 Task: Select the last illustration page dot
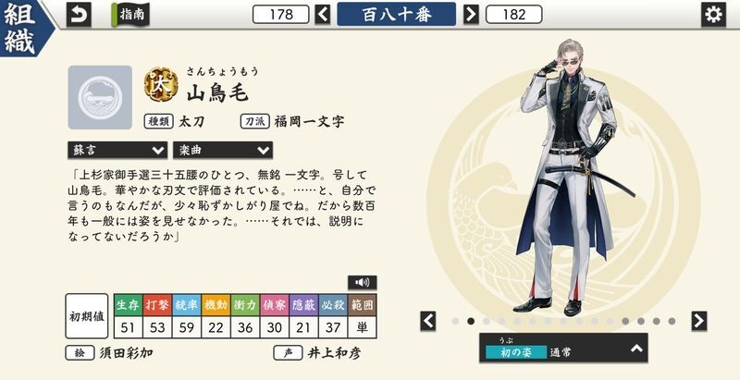click(x=672, y=321)
